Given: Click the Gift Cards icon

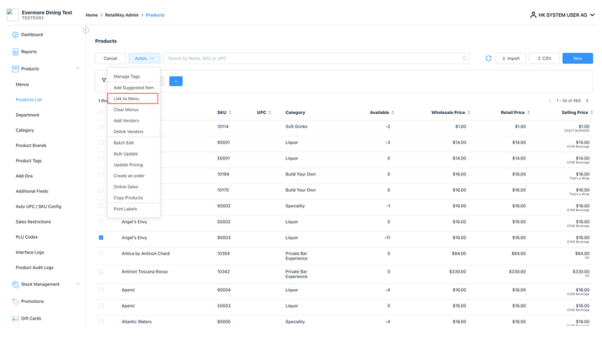Looking at the screenshot, I should (x=15, y=318).
